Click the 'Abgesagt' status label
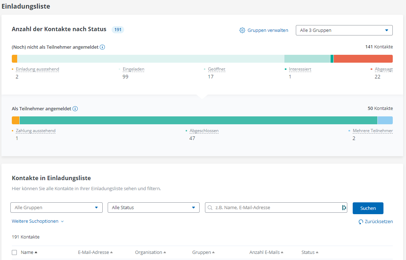 click(383, 69)
